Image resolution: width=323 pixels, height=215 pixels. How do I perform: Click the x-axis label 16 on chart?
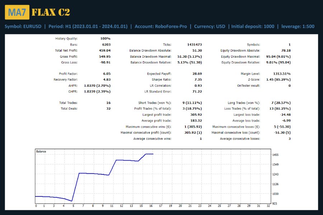[x=151, y=206]
